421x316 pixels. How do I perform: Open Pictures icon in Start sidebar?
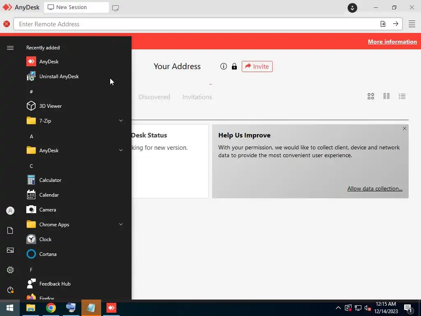tap(10, 250)
